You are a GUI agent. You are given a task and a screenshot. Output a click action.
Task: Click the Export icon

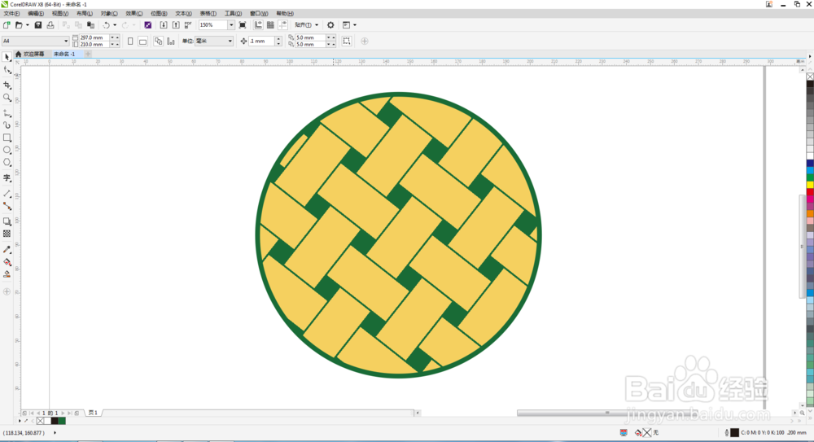click(x=176, y=25)
